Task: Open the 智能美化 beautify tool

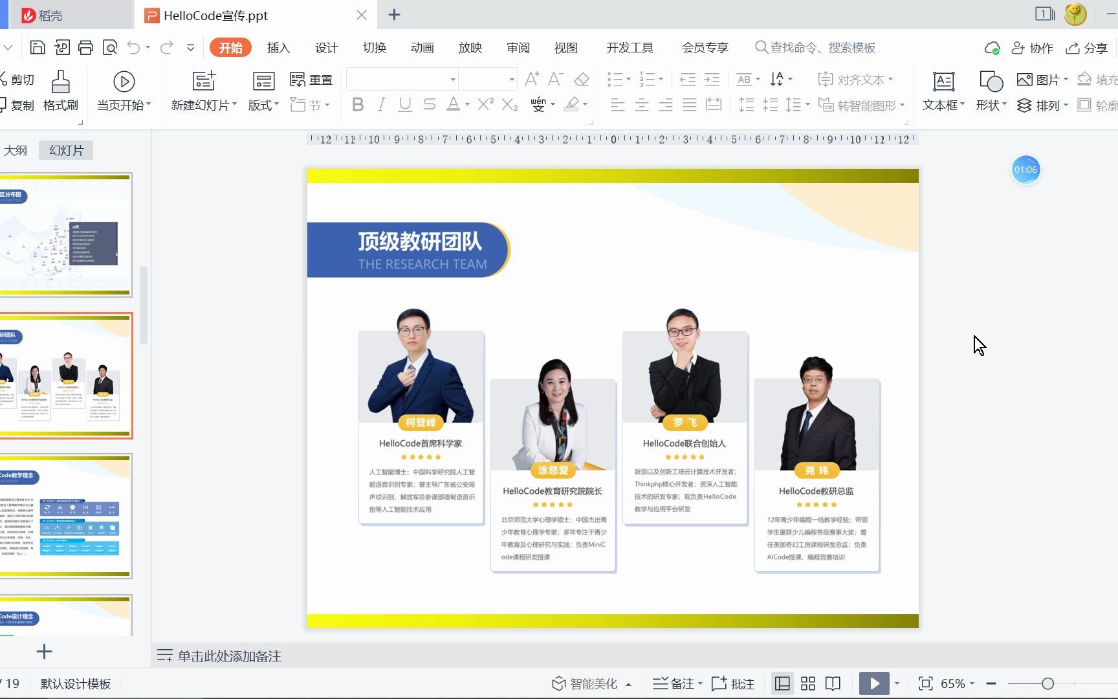Action: tap(589, 683)
